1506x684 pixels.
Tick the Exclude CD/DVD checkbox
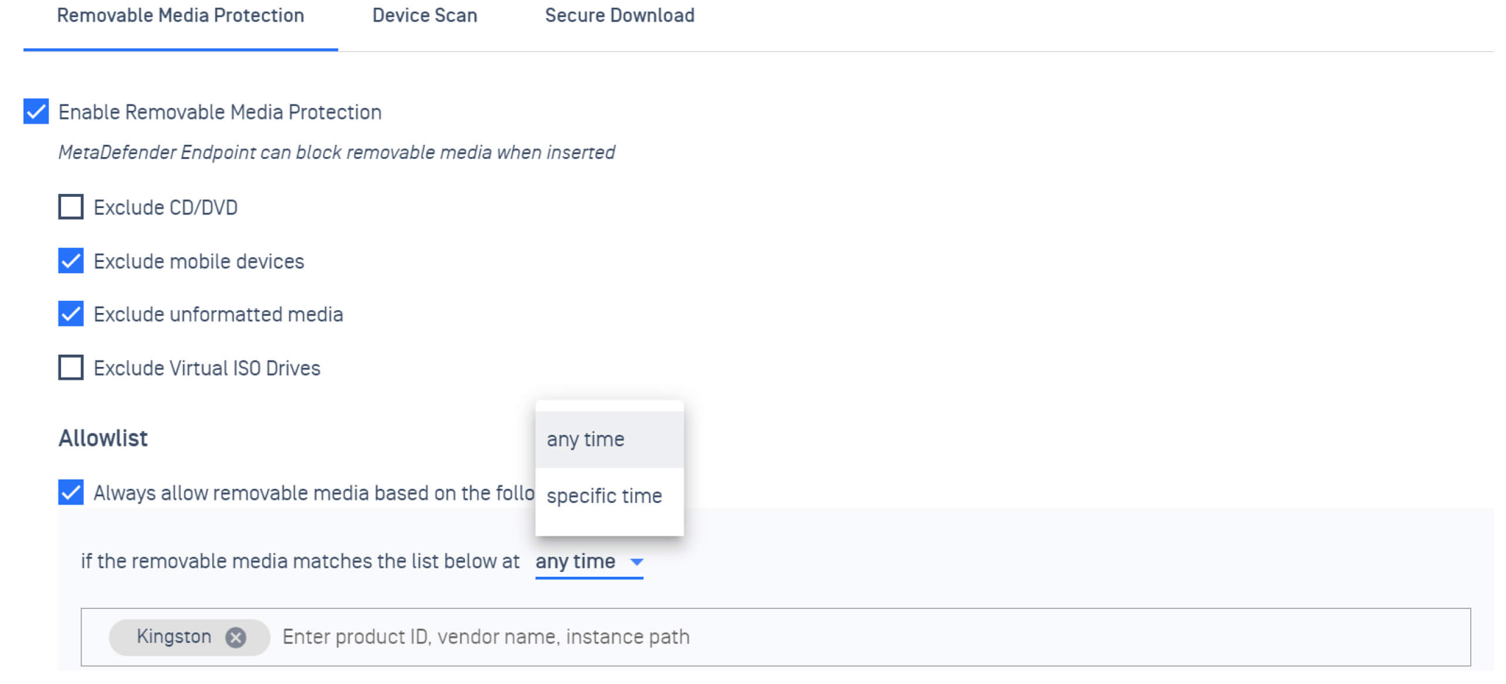[71, 207]
